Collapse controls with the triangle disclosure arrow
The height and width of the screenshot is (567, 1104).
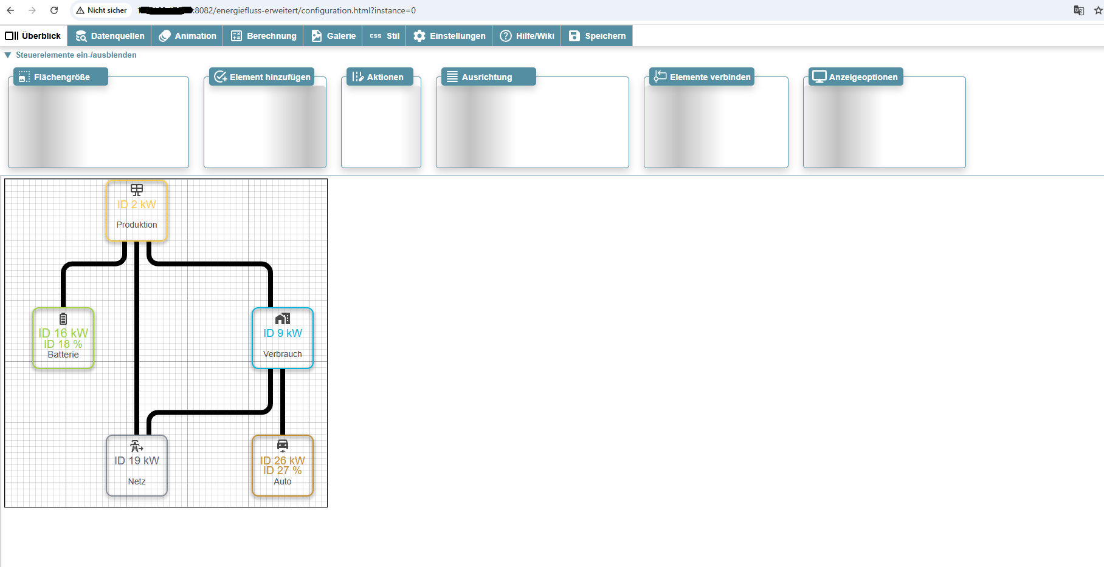(x=8, y=55)
